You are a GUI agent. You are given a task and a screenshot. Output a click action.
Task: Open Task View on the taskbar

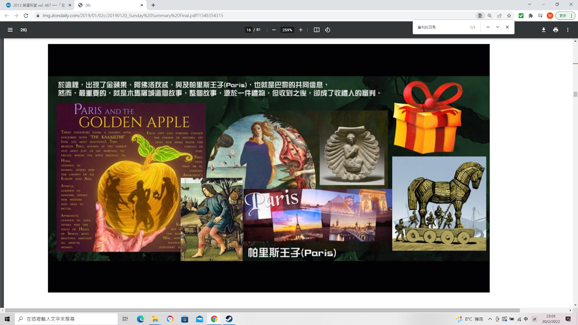coord(125,319)
